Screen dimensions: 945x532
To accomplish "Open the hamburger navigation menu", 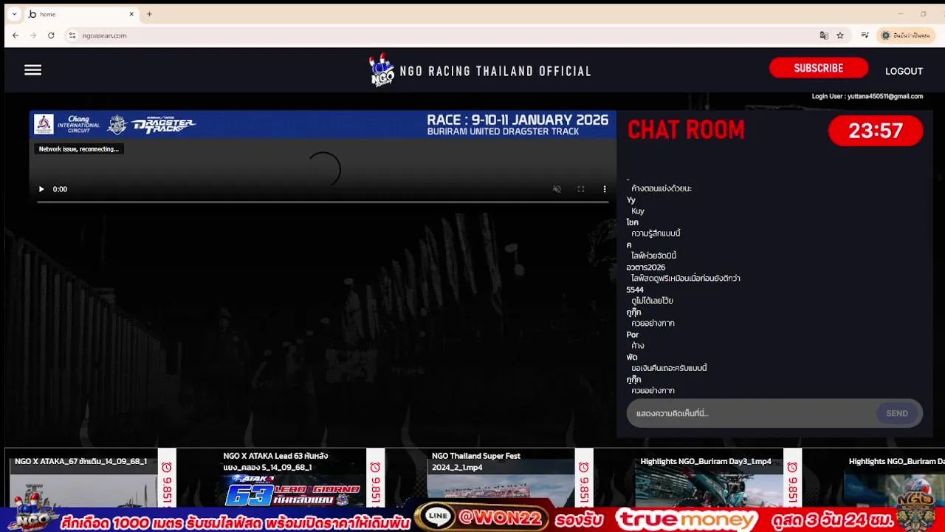I will (x=32, y=70).
